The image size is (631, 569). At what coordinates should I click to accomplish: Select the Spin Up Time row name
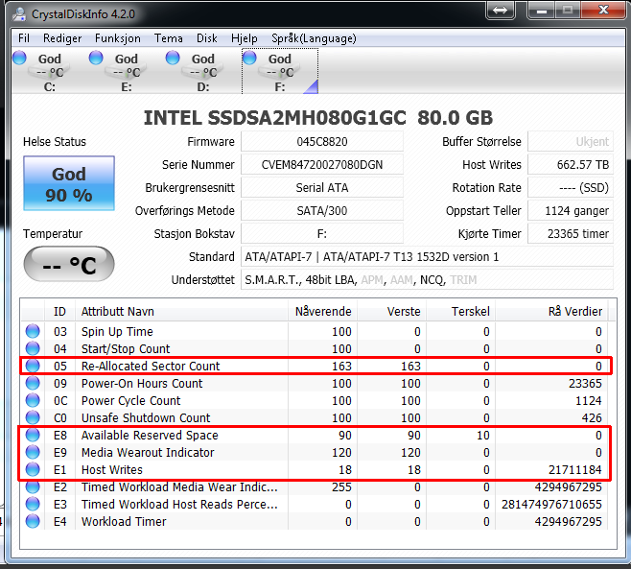117,331
